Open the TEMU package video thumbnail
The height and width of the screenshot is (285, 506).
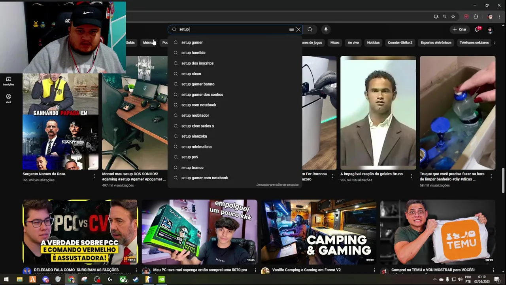438,232
